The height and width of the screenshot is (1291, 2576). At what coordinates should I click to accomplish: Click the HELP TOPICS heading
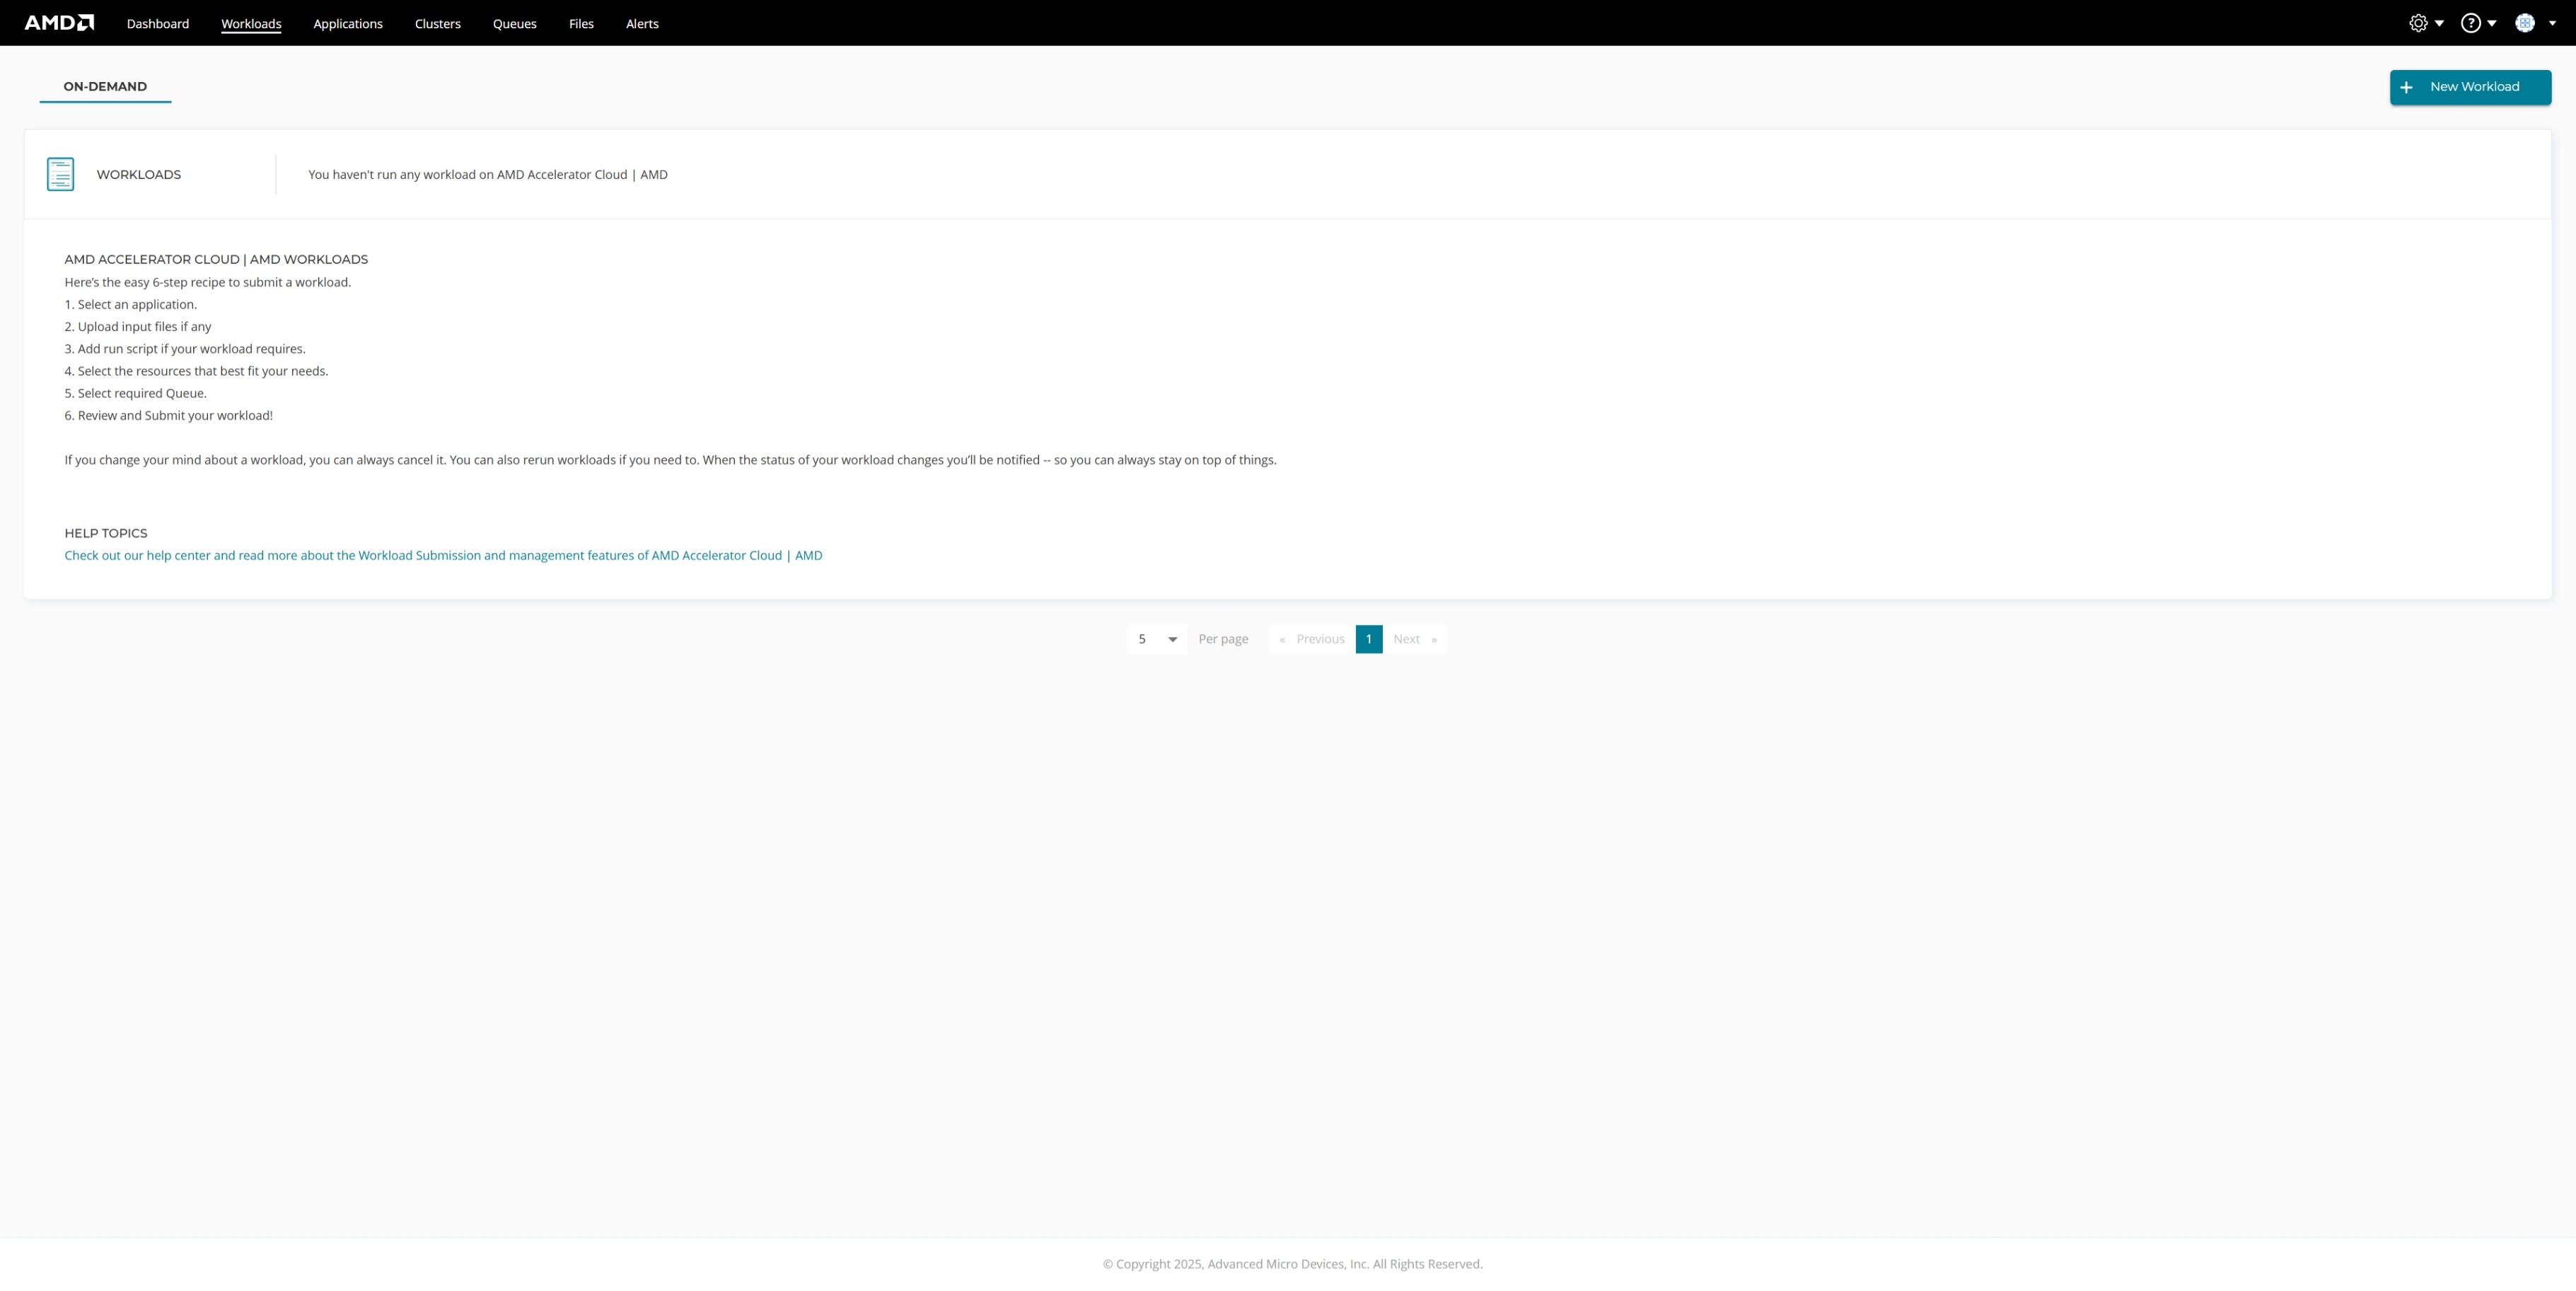pyautogui.click(x=106, y=534)
